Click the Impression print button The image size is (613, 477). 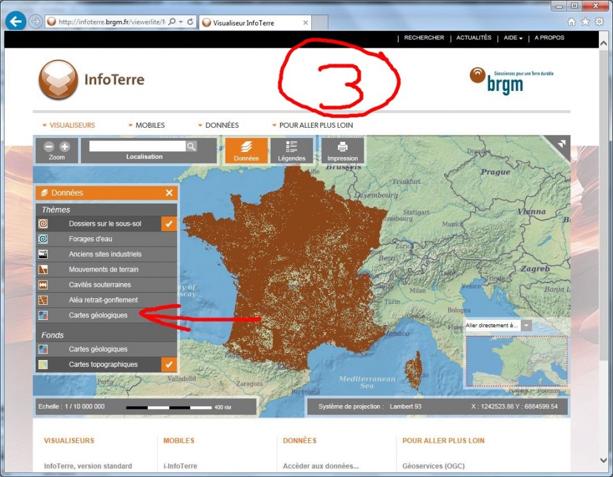click(x=342, y=151)
